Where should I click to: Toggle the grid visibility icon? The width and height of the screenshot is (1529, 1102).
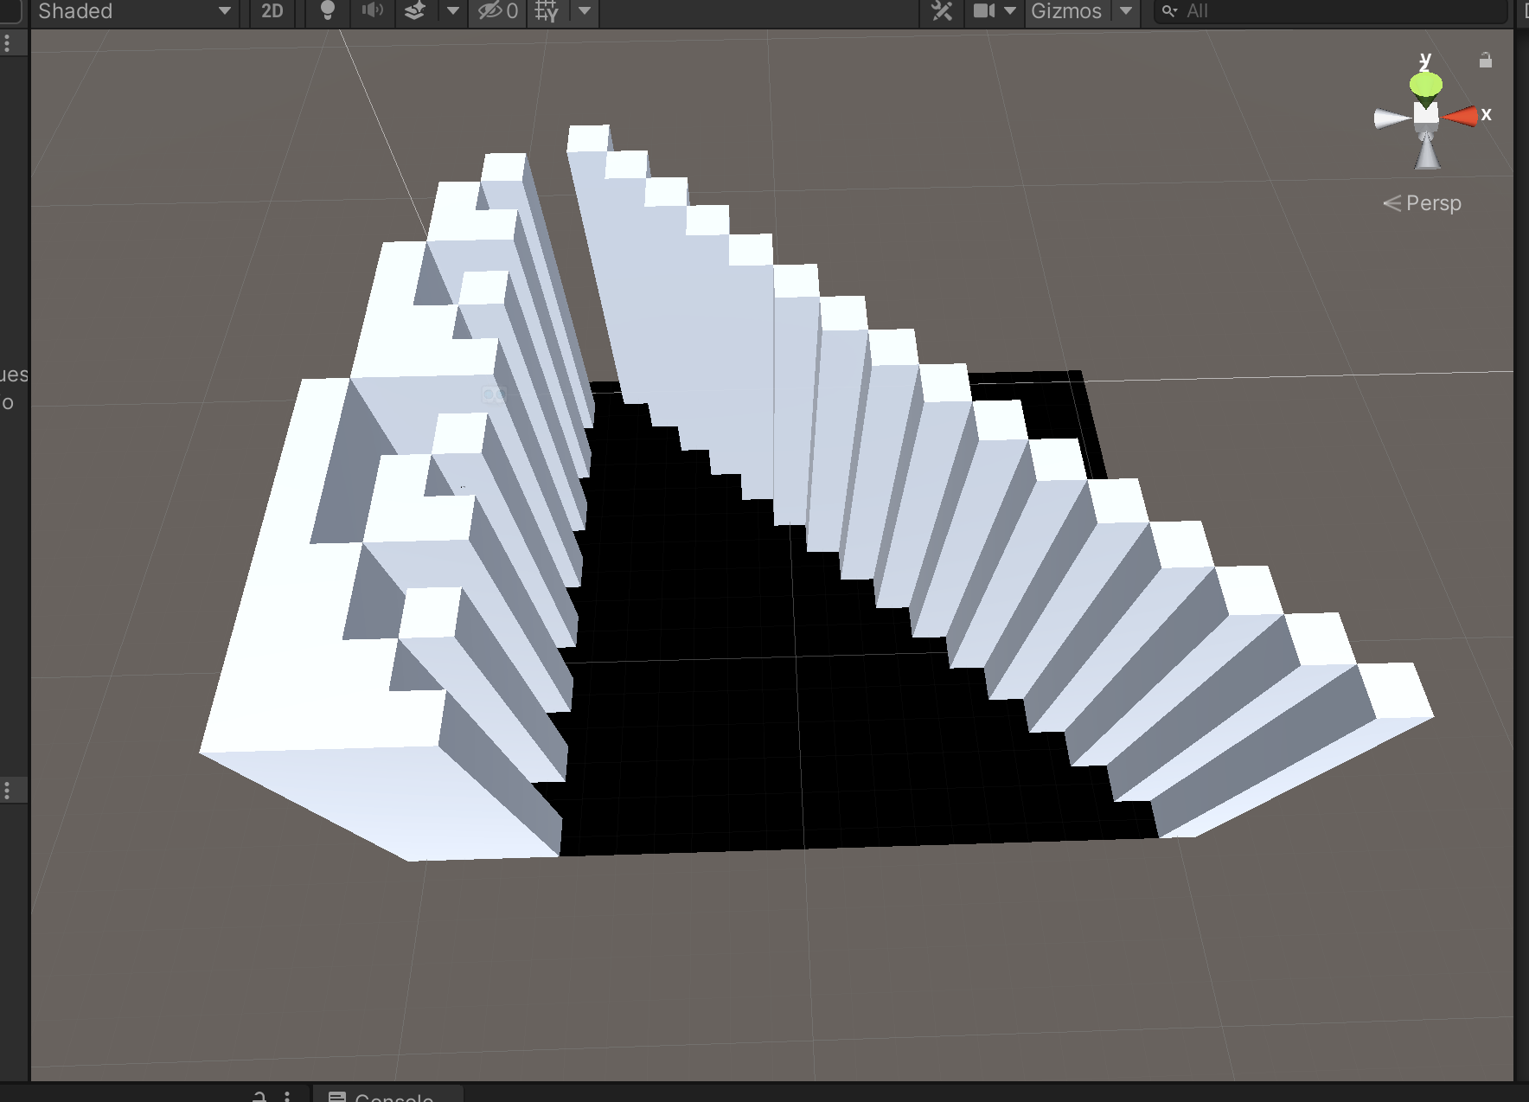point(547,11)
